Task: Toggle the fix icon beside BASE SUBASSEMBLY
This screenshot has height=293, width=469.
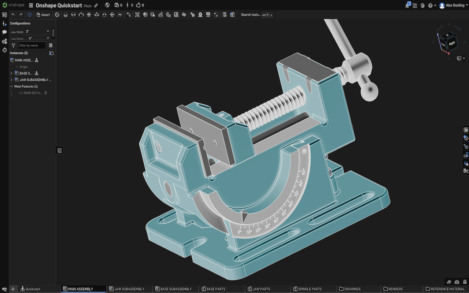Action: pyautogui.click(x=37, y=73)
